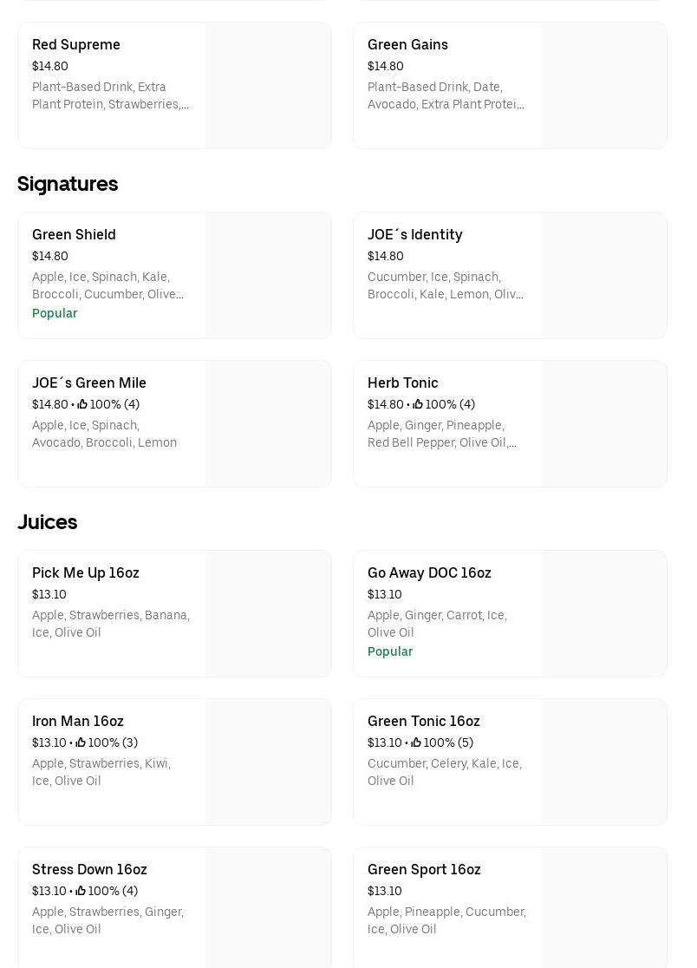697x968 pixels.
Task: Open the Red Supreme item
Action: (x=76, y=44)
